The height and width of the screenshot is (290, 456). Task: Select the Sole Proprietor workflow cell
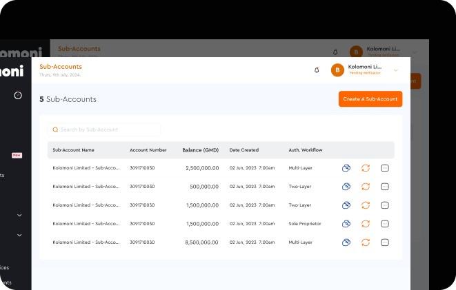click(305, 223)
